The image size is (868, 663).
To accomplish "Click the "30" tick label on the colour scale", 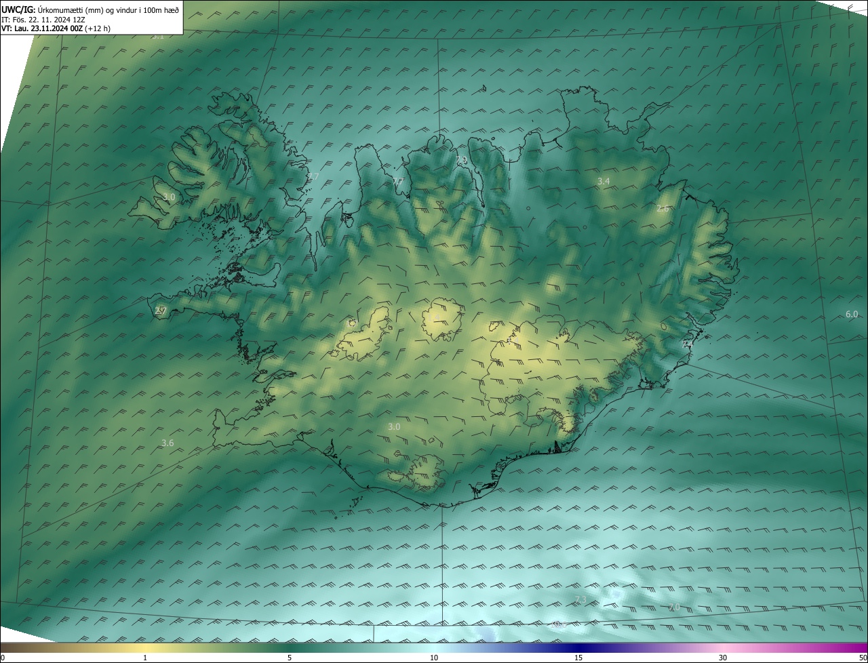I will pos(723,658).
